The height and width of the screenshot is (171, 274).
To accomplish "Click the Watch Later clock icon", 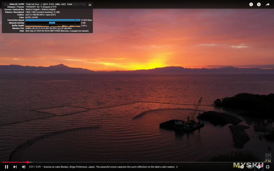I will tap(259, 4).
